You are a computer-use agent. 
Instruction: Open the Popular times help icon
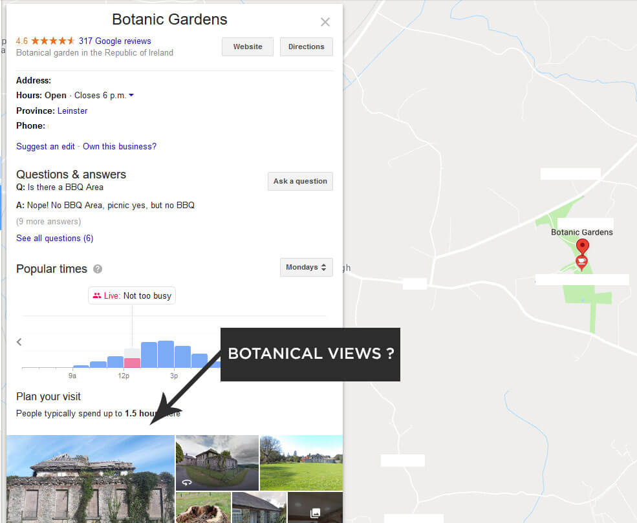pyautogui.click(x=98, y=269)
